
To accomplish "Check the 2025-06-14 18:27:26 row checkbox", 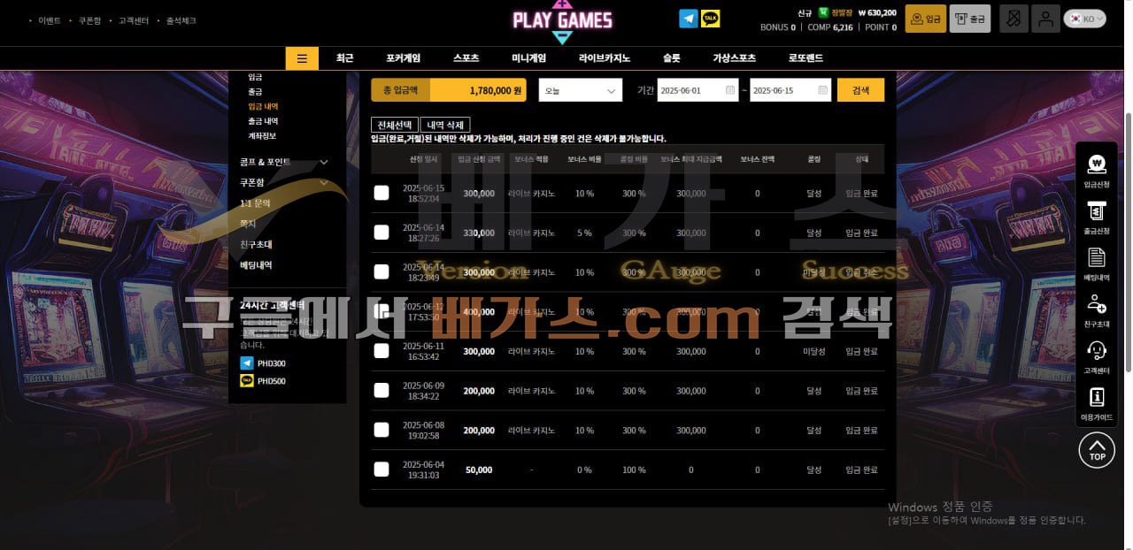I will [382, 232].
